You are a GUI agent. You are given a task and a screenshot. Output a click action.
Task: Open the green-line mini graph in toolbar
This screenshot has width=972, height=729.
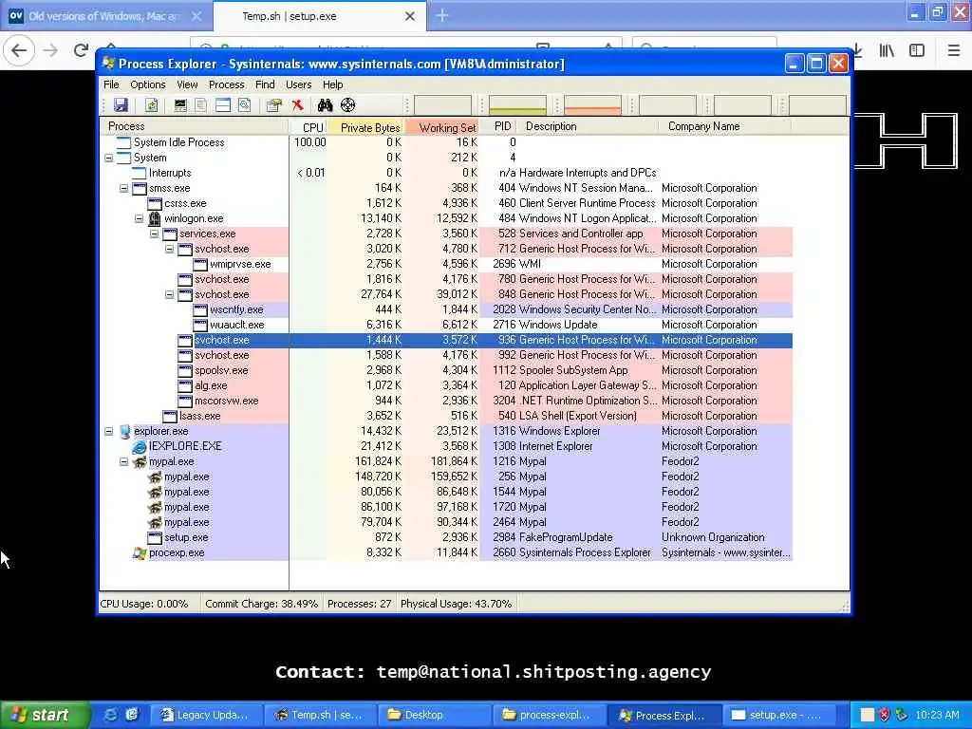[517, 105]
